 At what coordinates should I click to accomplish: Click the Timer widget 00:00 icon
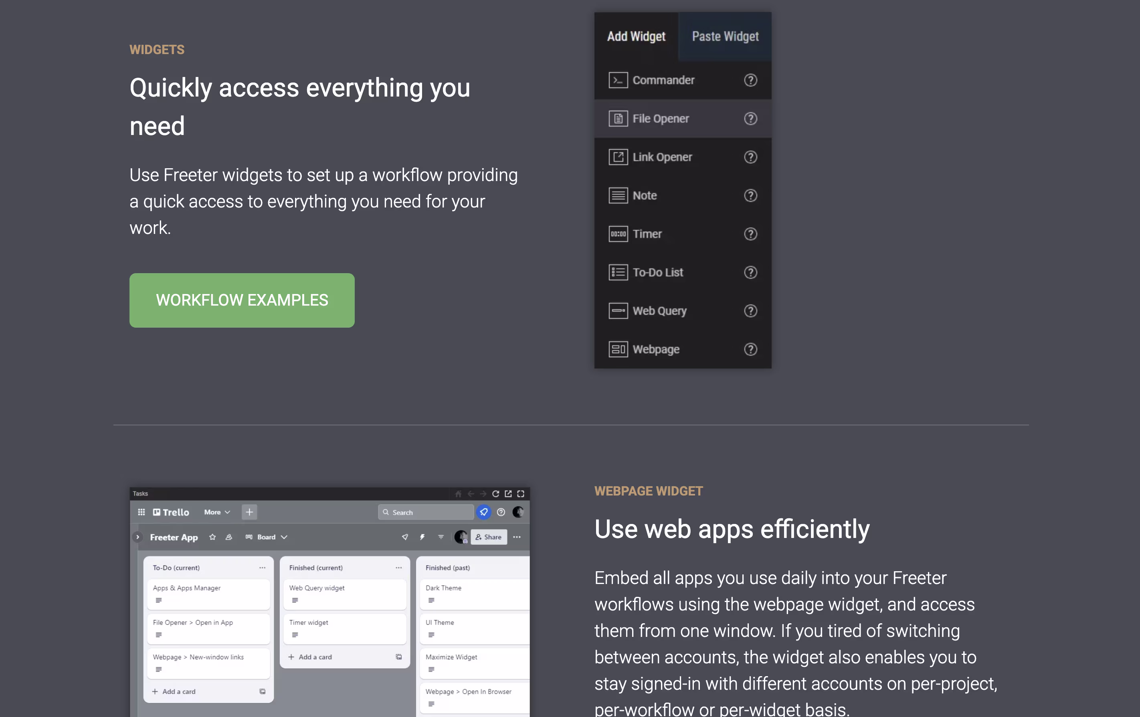(x=618, y=234)
